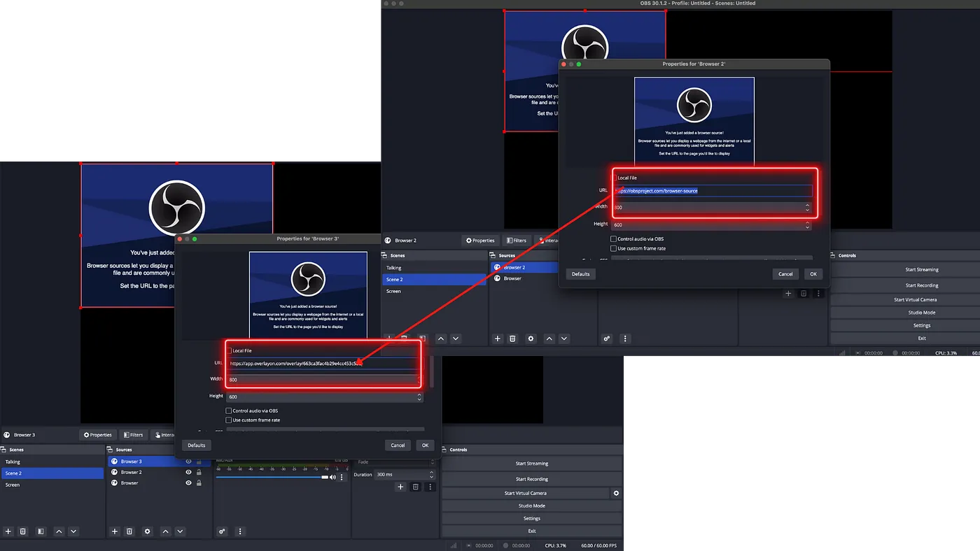Mute the Mic/Aux speaker icon
Image resolution: width=980 pixels, height=551 pixels.
333,477
